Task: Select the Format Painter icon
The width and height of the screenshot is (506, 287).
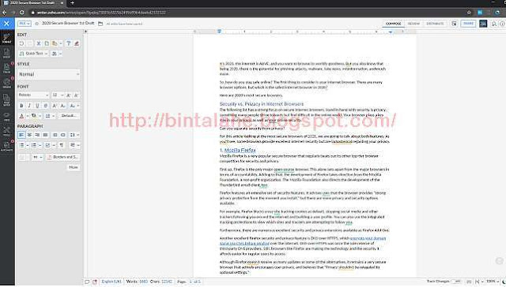Action: tap(69, 43)
